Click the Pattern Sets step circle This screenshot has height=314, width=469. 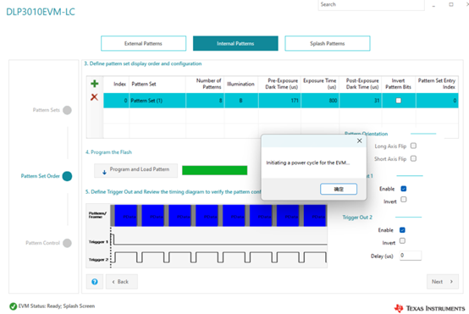(x=67, y=110)
